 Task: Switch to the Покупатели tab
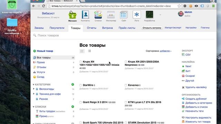pos(57,28)
